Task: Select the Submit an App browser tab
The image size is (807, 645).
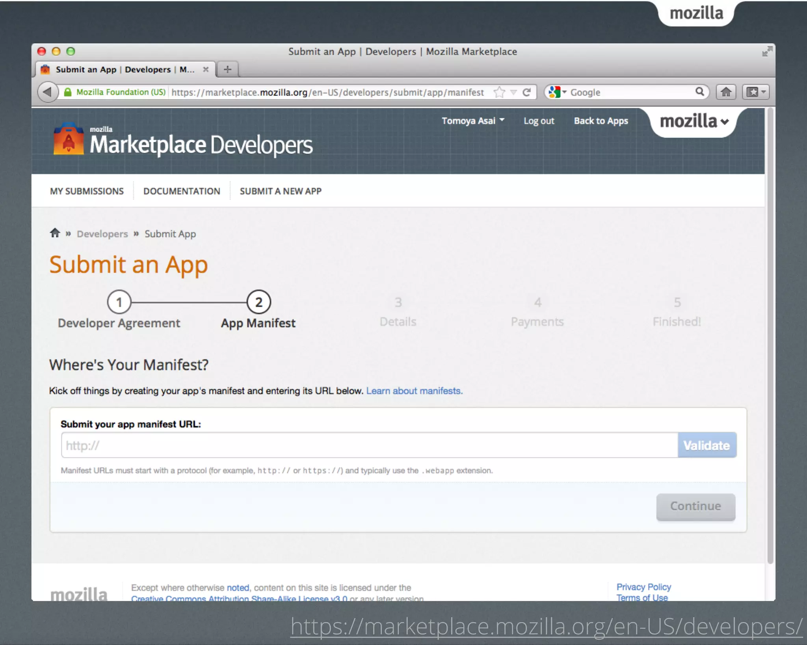Action: point(125,69)
